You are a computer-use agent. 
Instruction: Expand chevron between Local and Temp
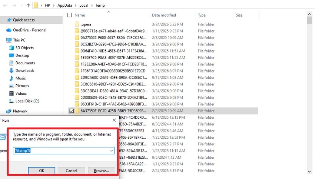92,6
